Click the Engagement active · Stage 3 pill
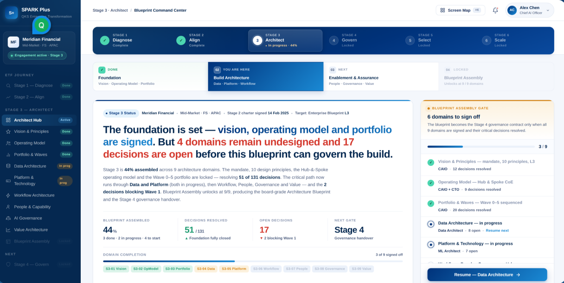Screen dimensions: 564x283 tap(37, 56)
